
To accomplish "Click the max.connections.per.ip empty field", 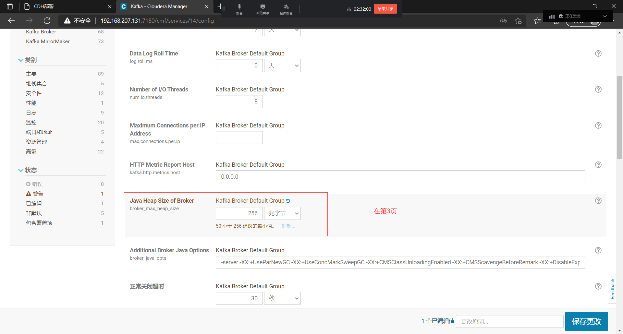I will [x=239, y=137].
